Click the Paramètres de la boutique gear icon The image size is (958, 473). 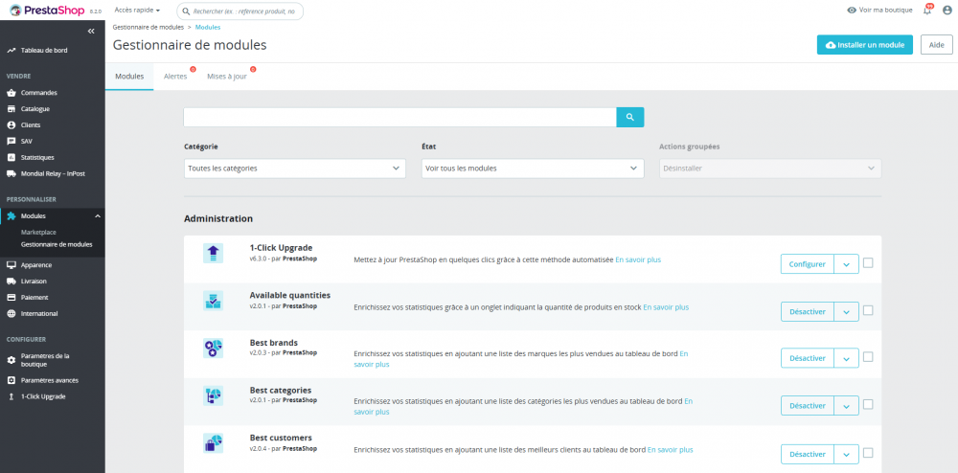(11, 360)
